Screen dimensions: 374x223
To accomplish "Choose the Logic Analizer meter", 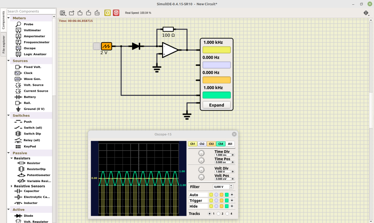I will tap(35, 54).
